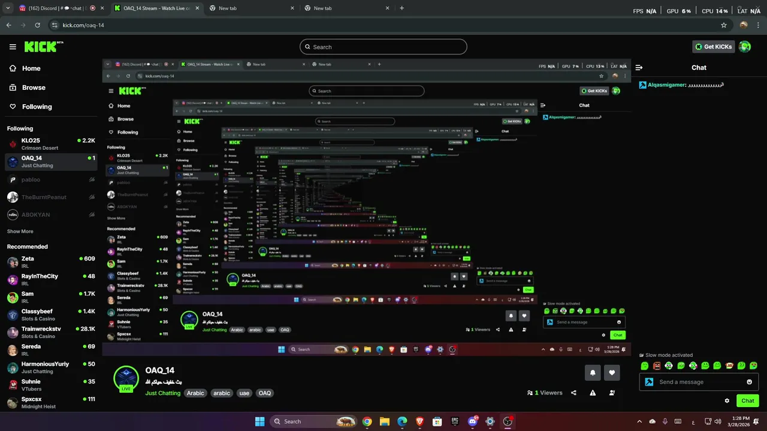The width and height of the screenshot is (767, 431).
Task: Open the green Kick profile avatar menu
Action: 745,47
